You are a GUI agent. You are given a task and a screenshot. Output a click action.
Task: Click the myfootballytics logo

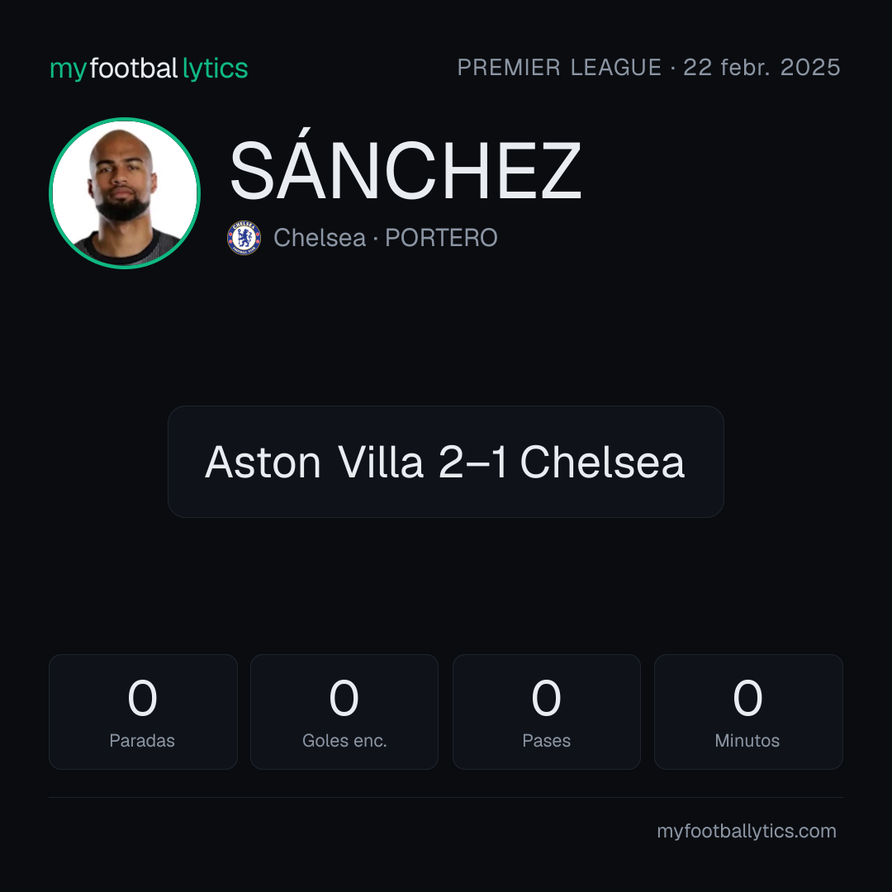point(149,69)
